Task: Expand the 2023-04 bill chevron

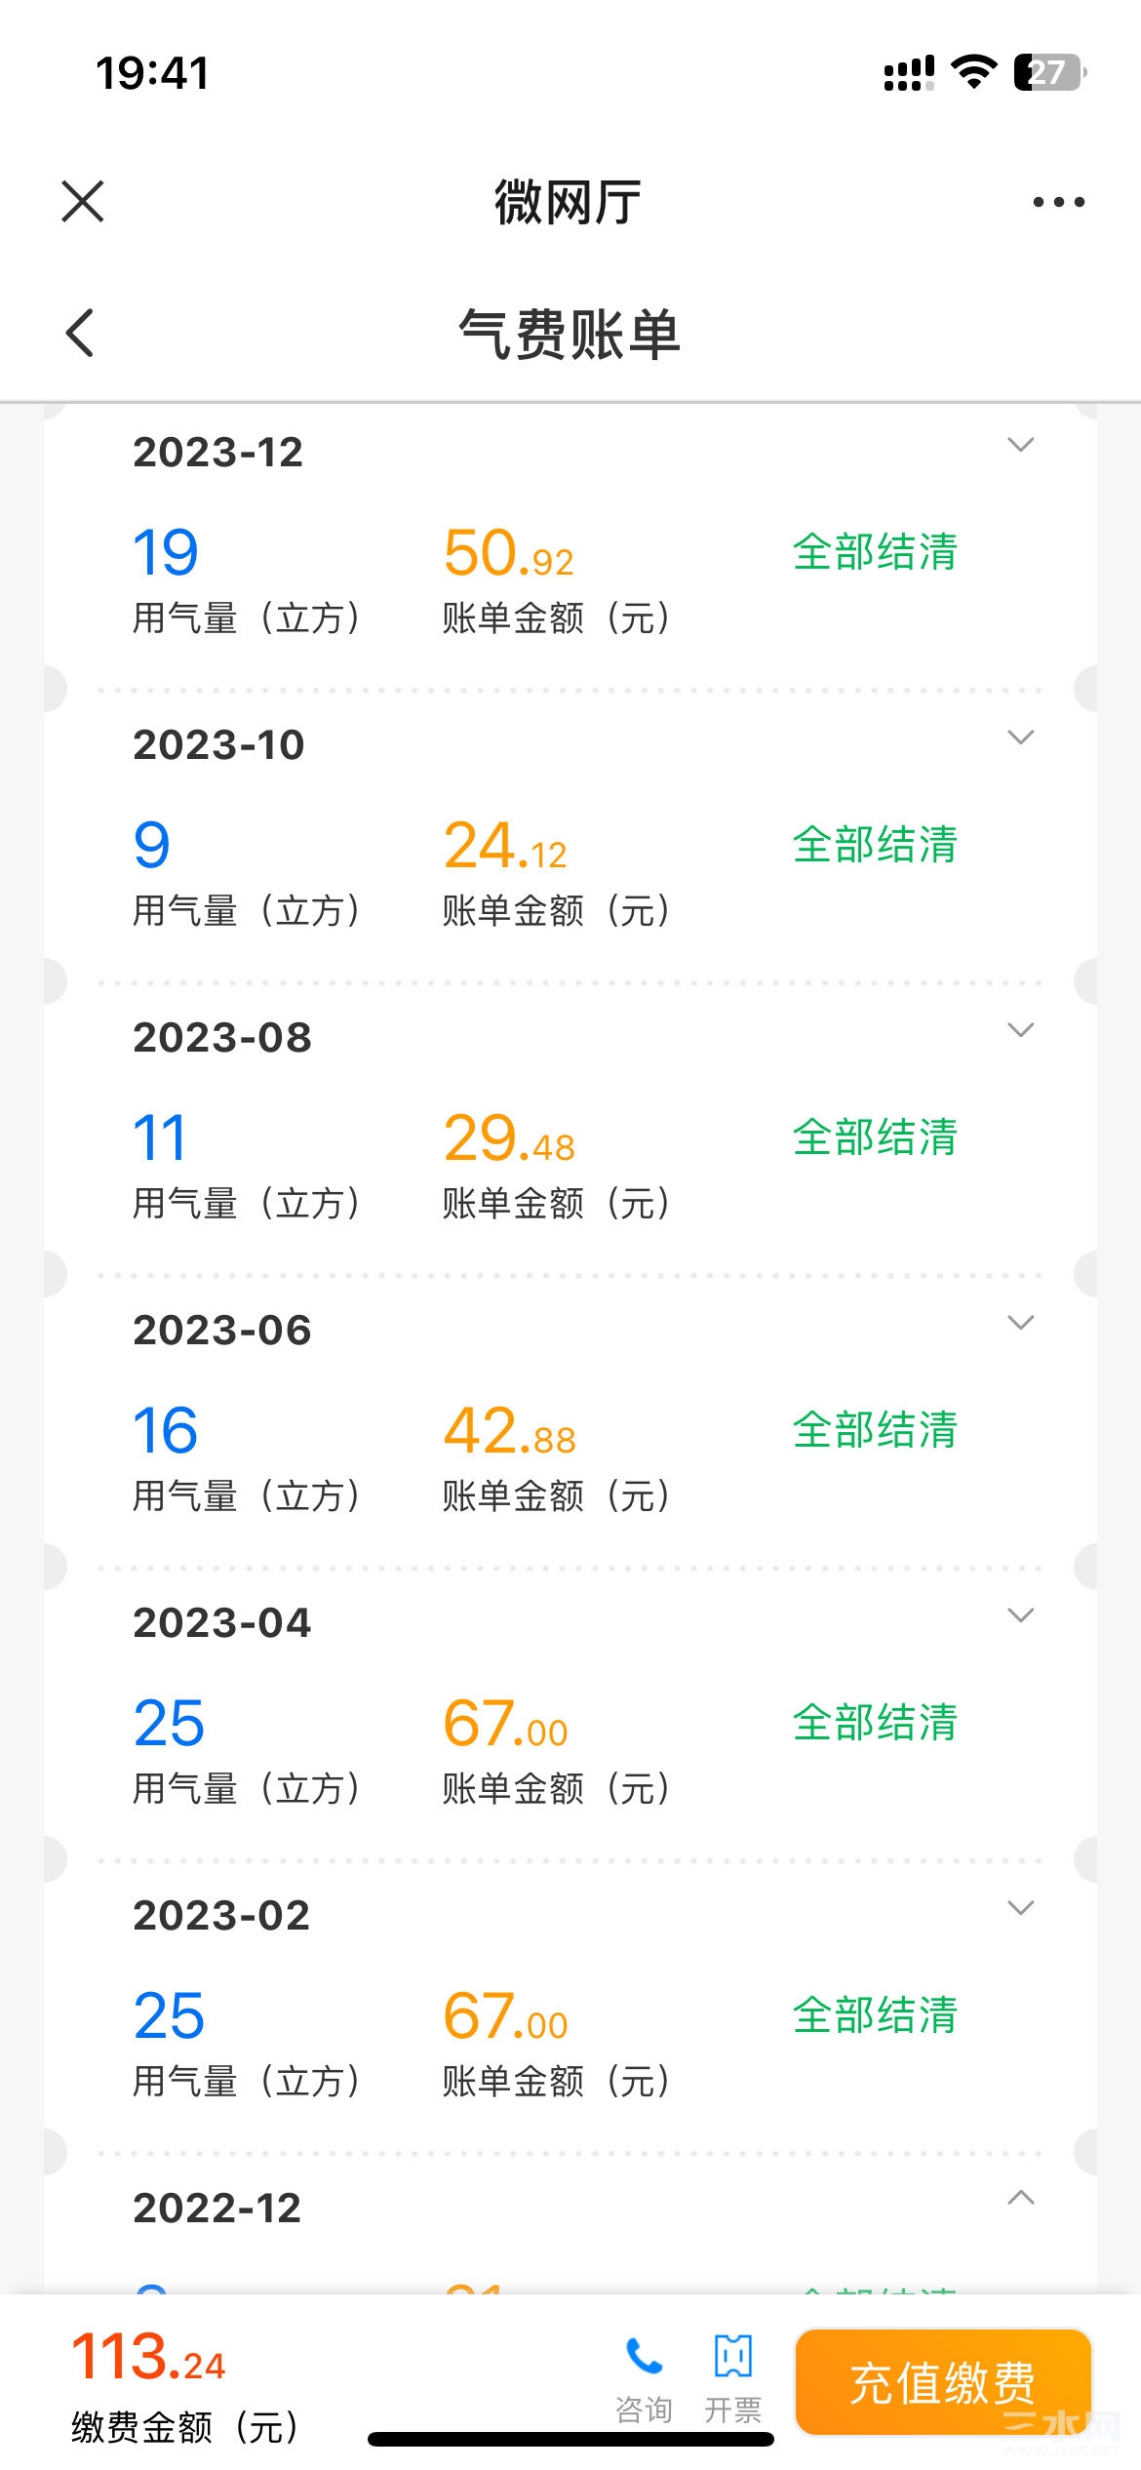Action: point(1020,1615)
